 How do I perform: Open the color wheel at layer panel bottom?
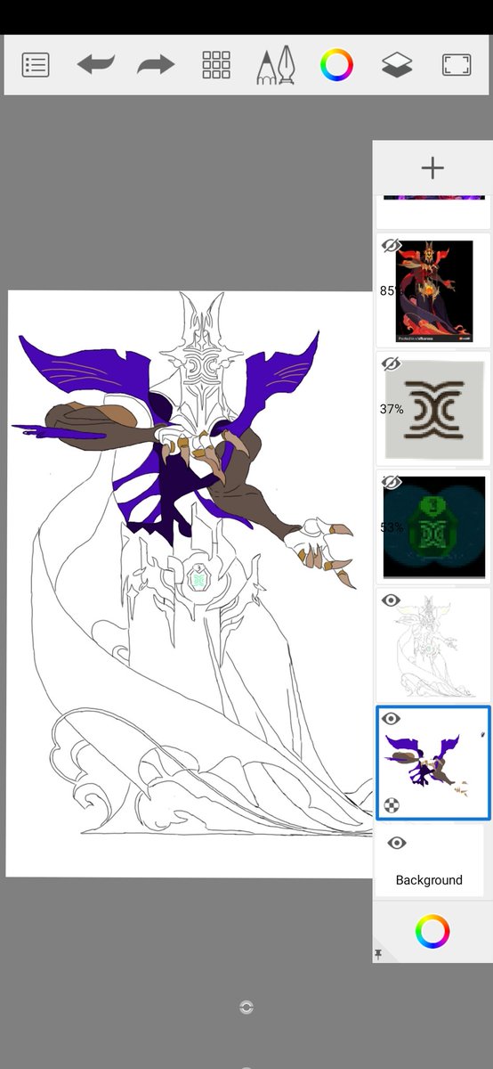(432, 932)
